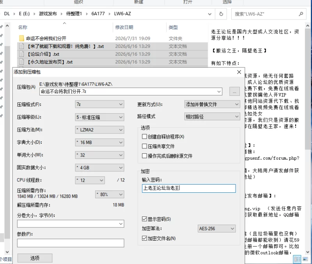Screen dimensions: 312x264
Task: Click the LW6-AZ breadcrumb segment
Action: [x=122, y=14]
